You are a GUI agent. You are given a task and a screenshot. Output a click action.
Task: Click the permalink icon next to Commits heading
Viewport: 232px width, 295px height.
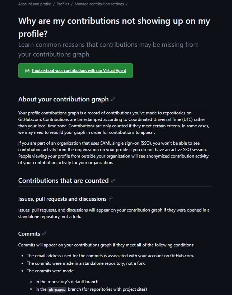44,234
